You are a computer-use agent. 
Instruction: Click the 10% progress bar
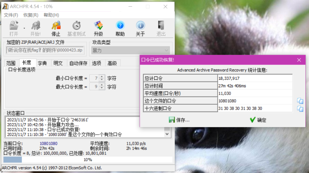pos(88,159)
